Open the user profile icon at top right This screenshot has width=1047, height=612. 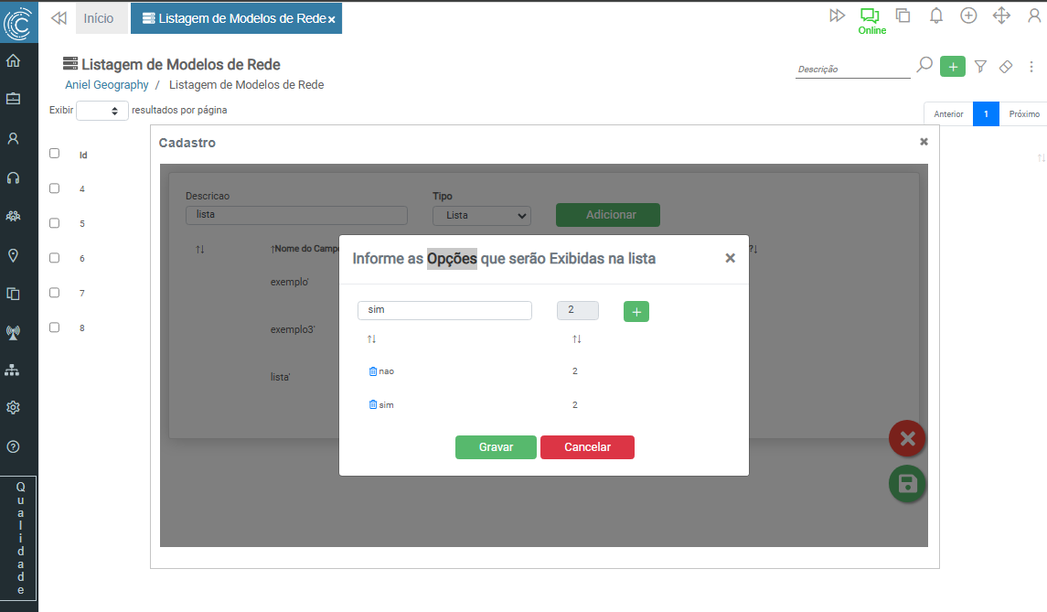1033,16
